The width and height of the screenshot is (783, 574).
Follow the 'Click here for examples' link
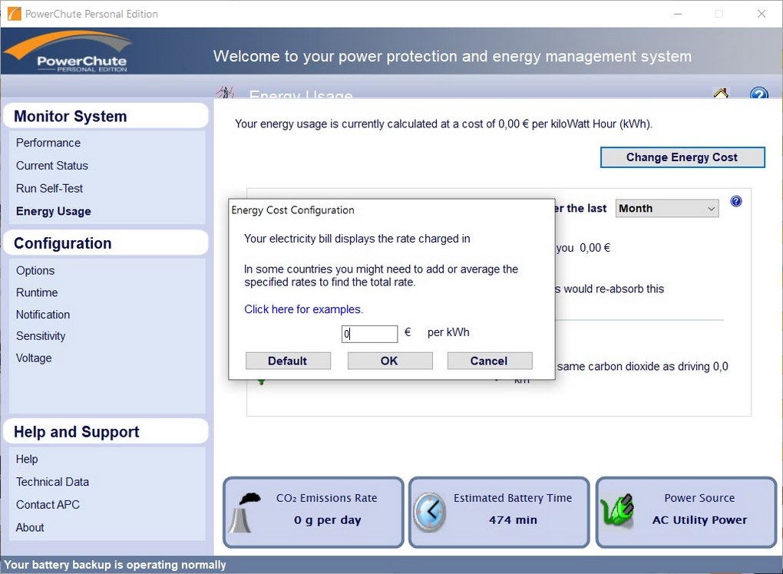303,309
